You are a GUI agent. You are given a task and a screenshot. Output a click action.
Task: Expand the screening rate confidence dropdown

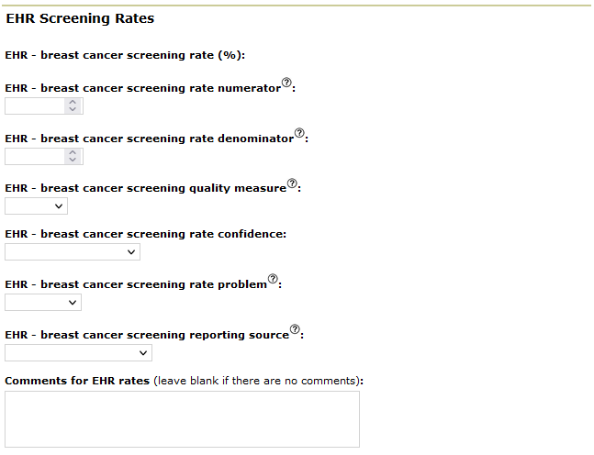point(73,251)
